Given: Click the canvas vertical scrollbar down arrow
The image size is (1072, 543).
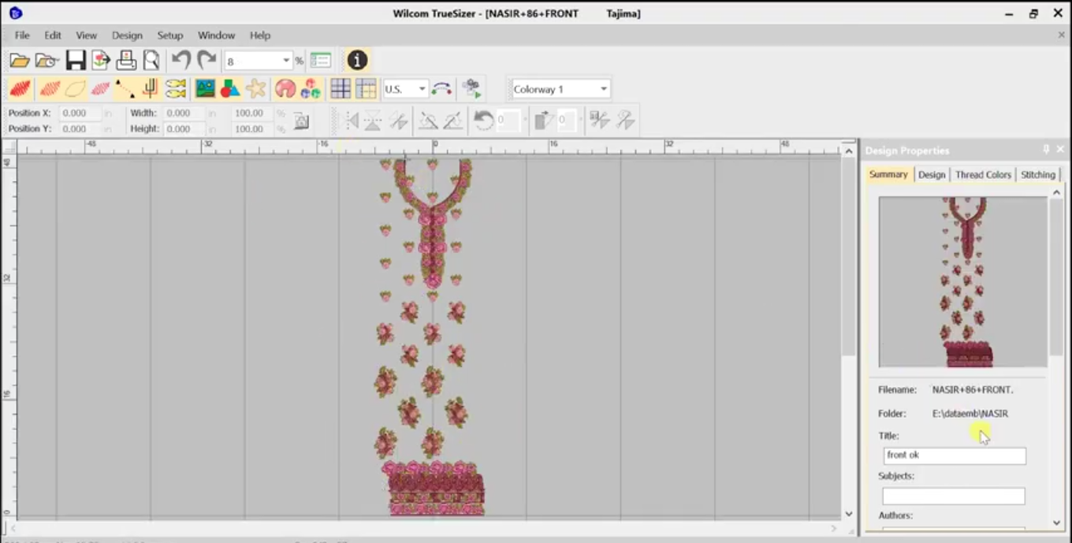Looking at the screenshot, I should (849, 513).
